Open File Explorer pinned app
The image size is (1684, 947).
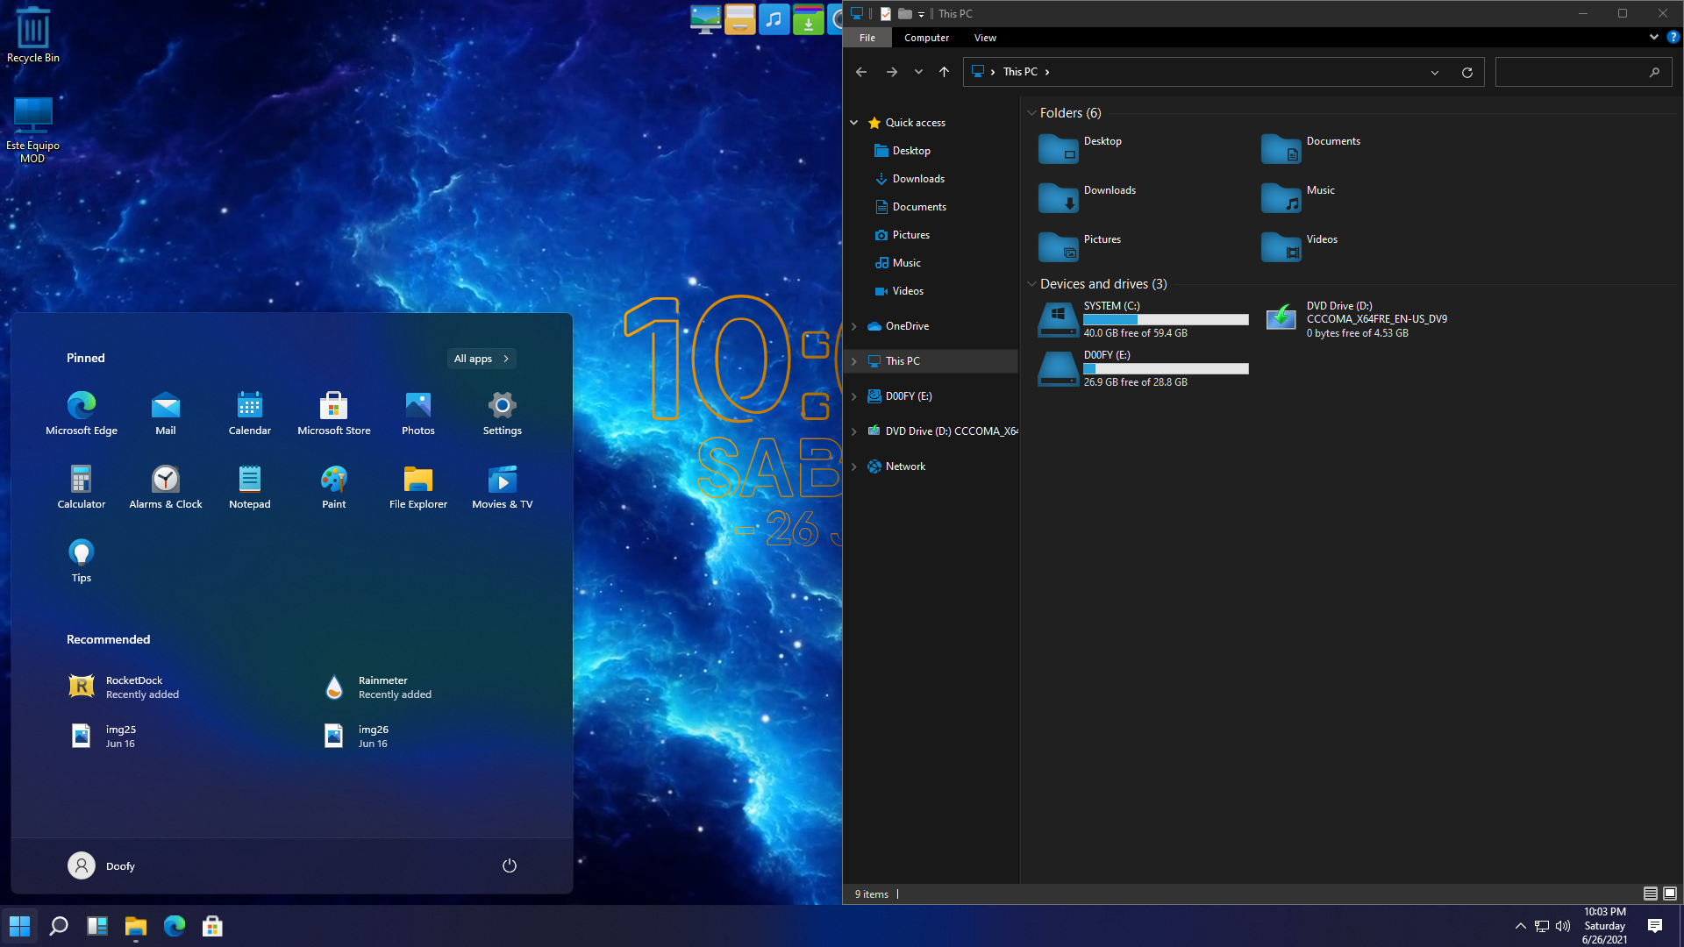tap(418, 486)
